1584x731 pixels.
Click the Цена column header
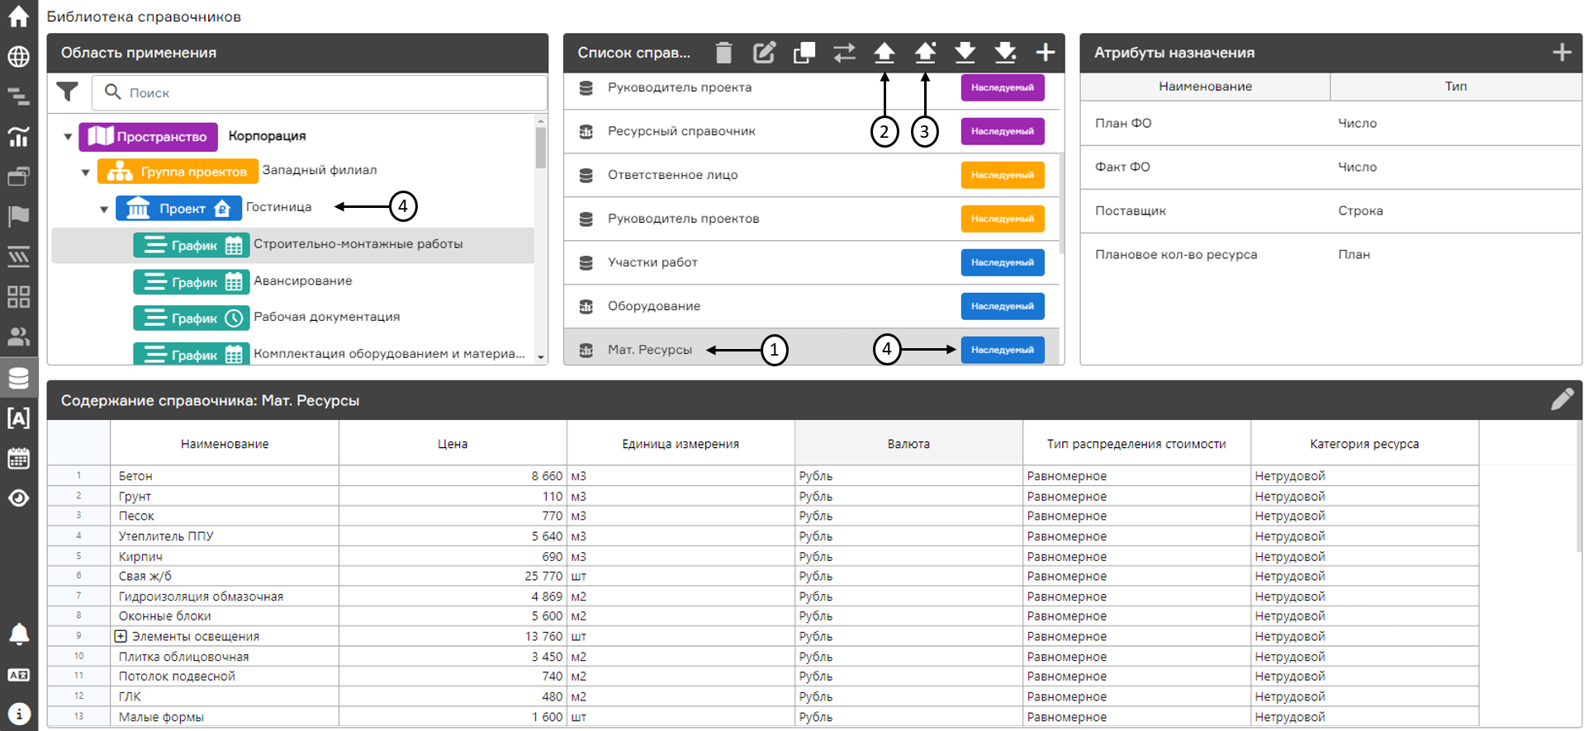click(453, 444)
